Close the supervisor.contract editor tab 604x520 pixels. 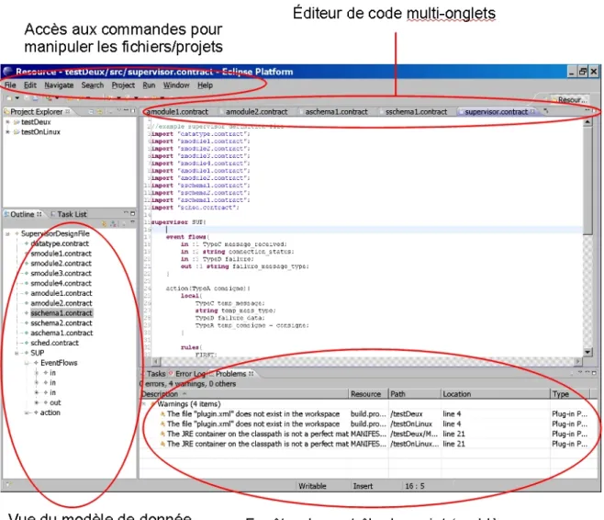(532, 111)
